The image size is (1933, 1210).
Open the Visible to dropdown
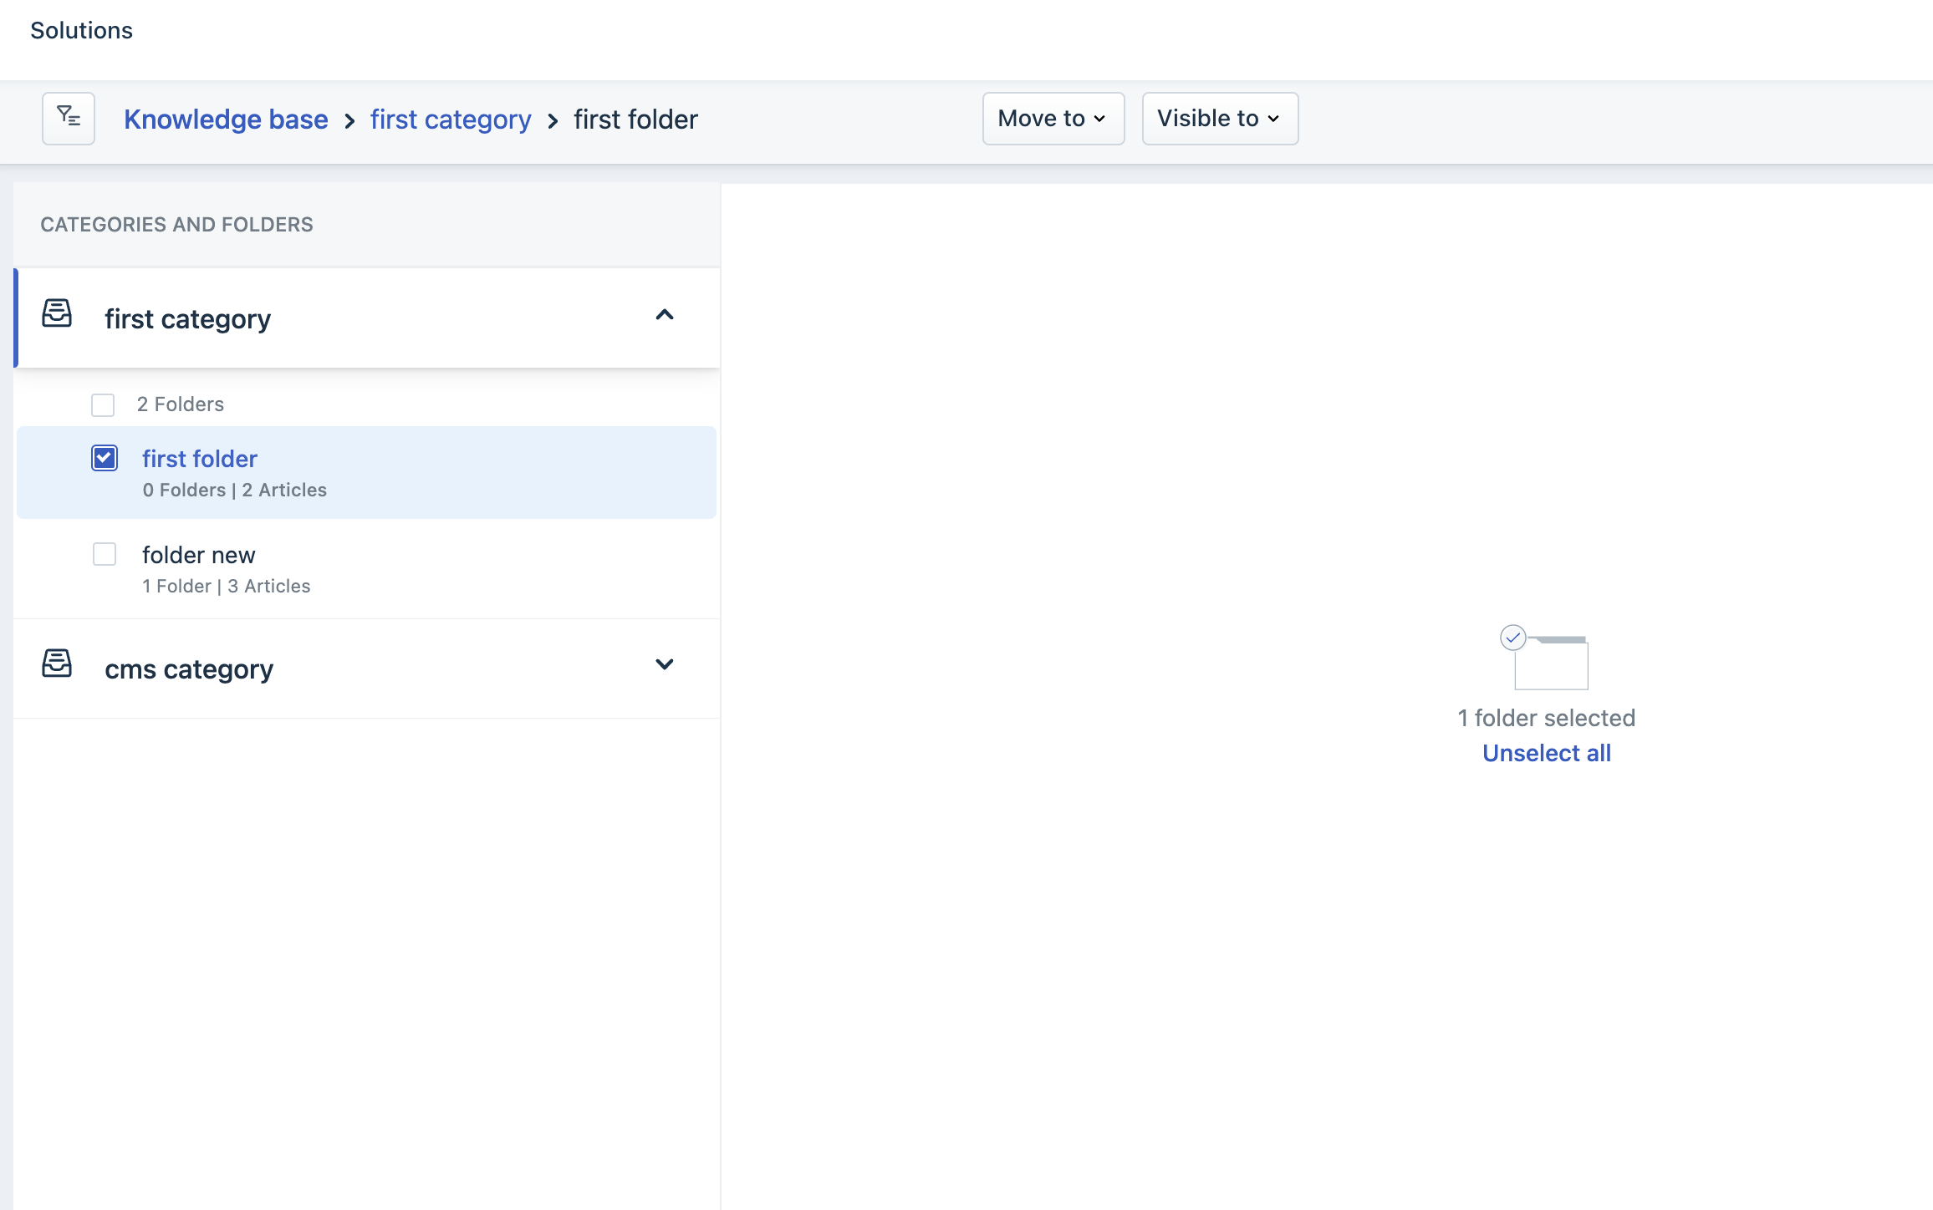tap(1219, 119)
